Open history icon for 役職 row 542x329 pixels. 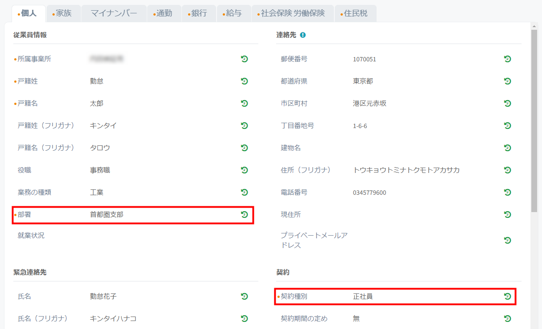(244, 170)
